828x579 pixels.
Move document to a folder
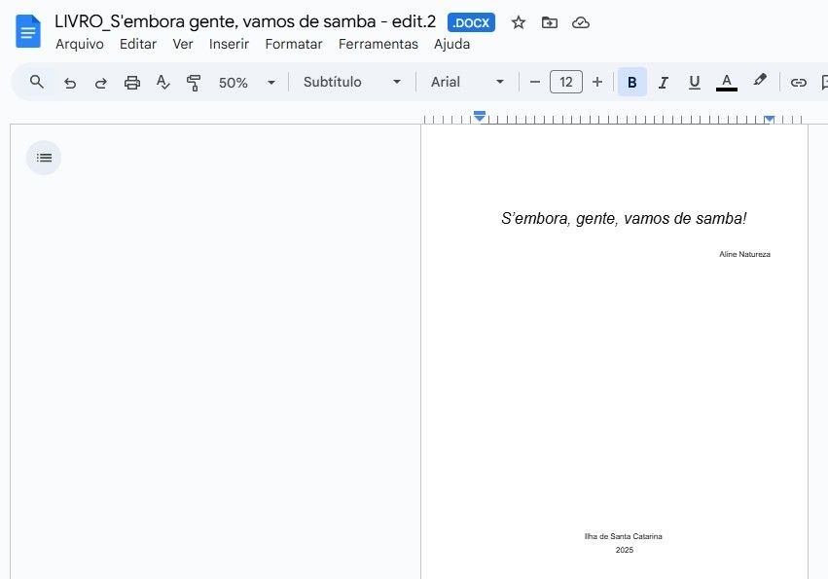[549, 22]
